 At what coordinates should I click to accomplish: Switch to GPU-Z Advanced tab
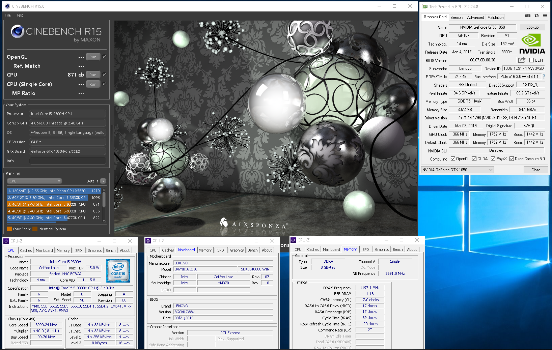475,18
